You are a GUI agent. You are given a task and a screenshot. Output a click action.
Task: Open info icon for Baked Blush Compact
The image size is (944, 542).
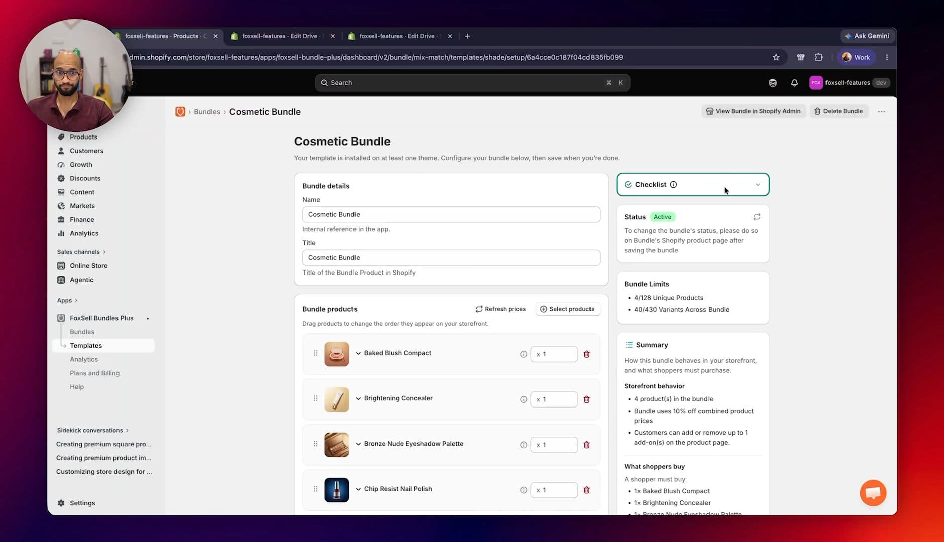524,354
